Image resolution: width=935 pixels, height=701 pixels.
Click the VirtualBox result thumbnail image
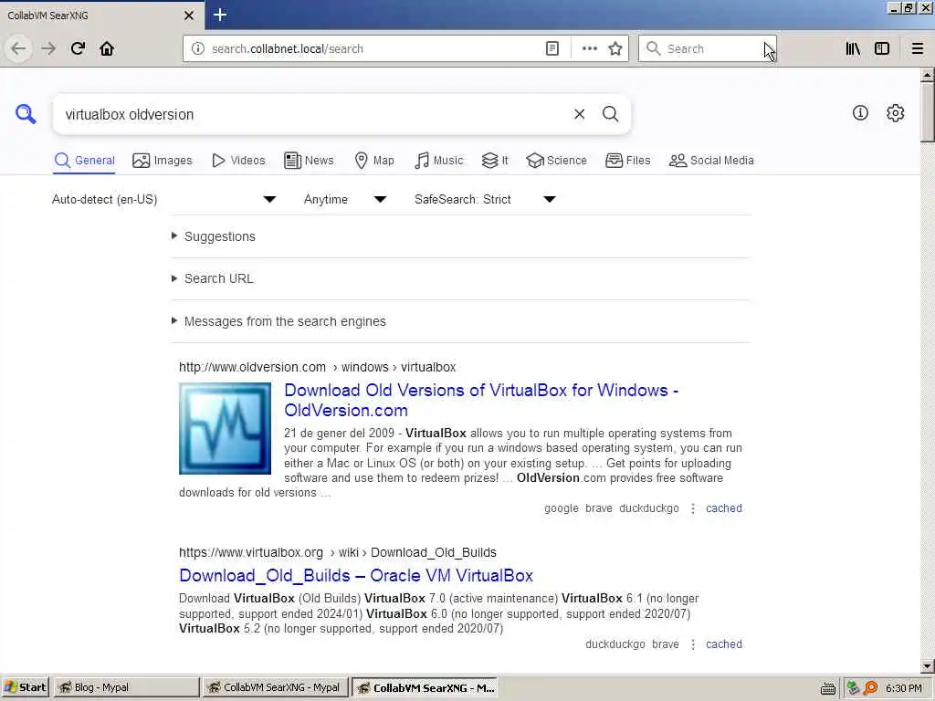[225, 429]
